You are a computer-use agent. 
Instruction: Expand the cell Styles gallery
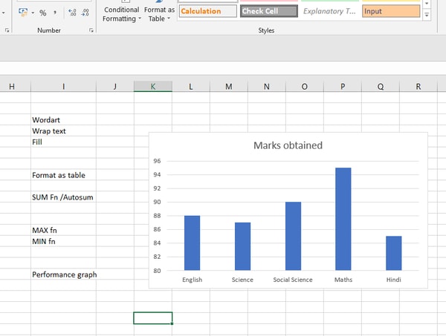tap(427, 15)
